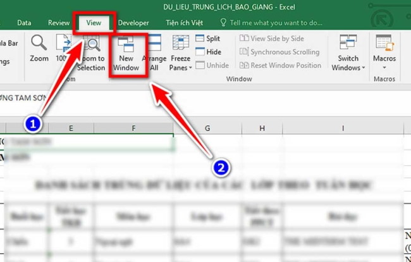Switch to the Data tab
Image resolution: width=411 pixels, height=262 pixels.
pyautogui.click(x=24, y=22)
